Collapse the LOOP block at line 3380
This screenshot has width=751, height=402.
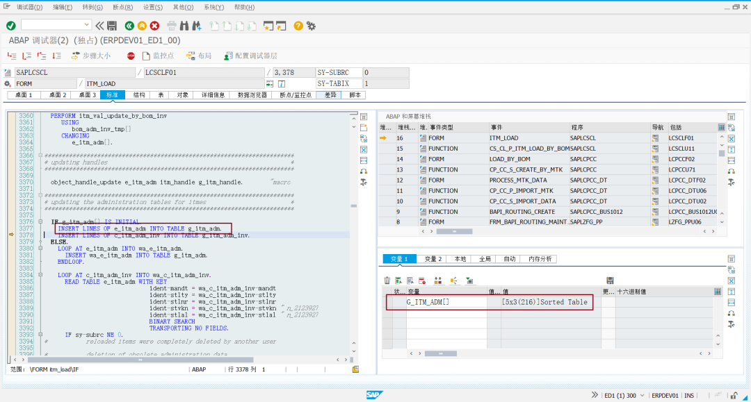point(40,249)
